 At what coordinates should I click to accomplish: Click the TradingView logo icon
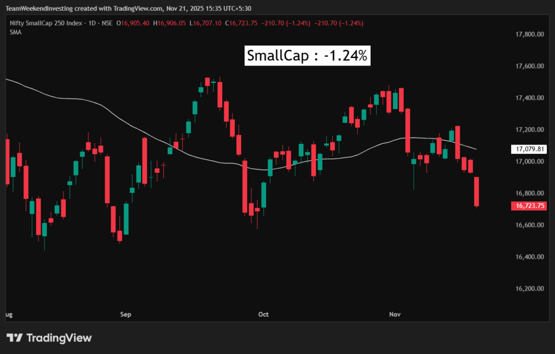(x=15, y=338)
